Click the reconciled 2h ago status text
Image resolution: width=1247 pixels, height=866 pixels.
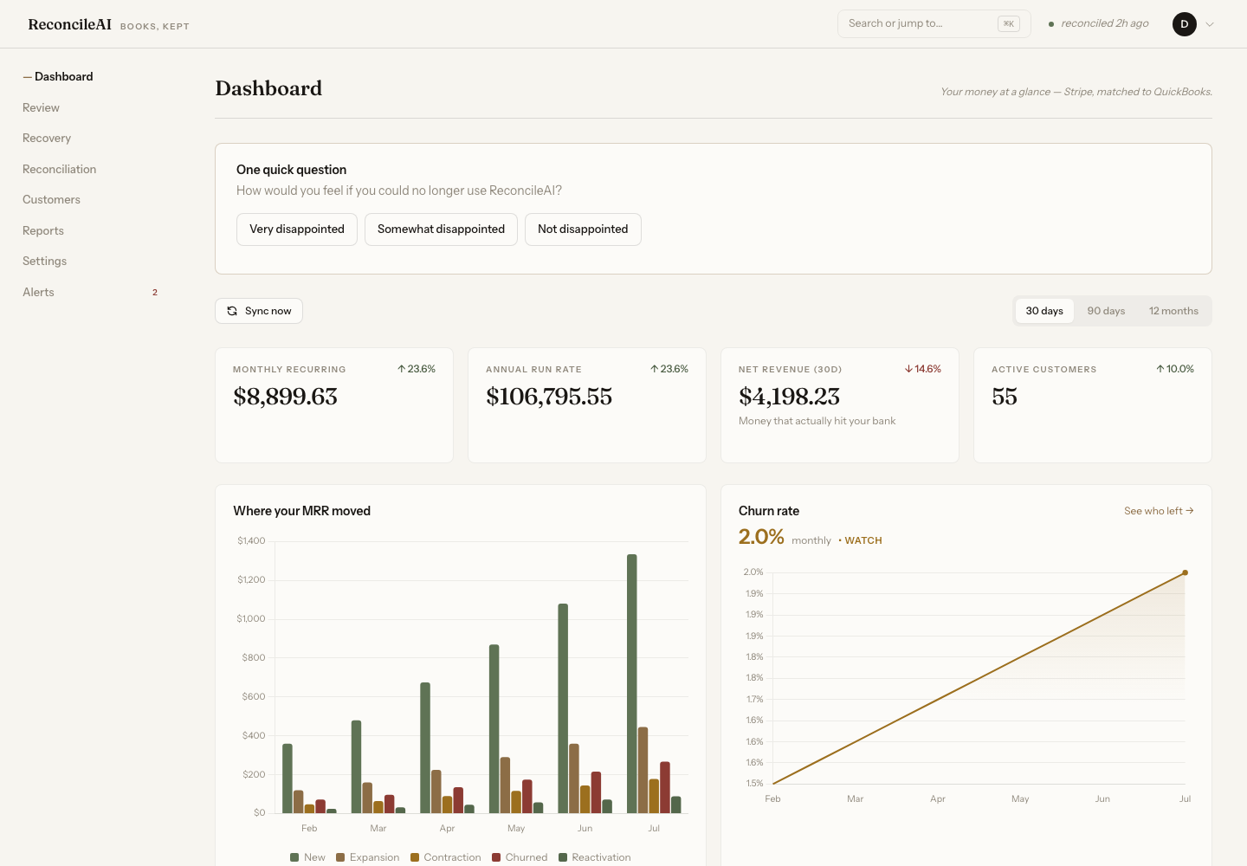(x=1105, y=23)
